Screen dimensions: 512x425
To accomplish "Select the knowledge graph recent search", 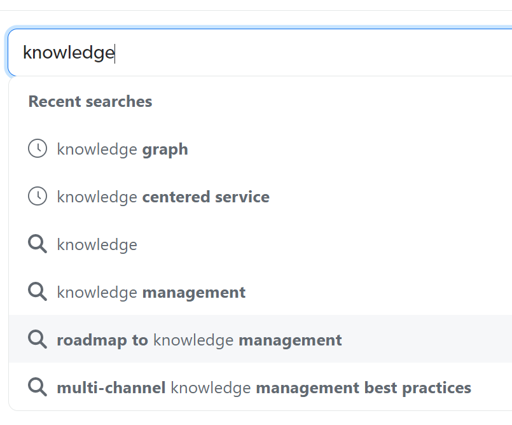I will pyautogui.click(x=122, y=148).
